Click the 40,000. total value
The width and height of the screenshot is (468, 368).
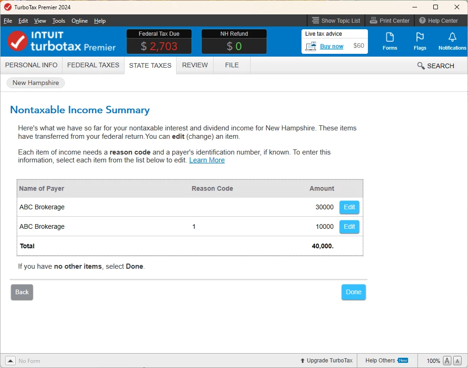(323, 246)
